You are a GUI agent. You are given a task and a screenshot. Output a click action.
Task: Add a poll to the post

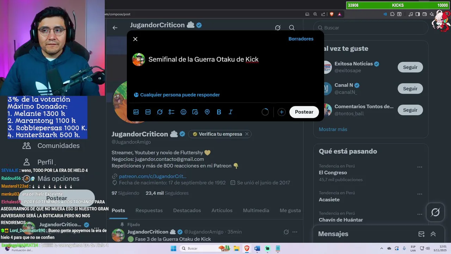(172, 112)
